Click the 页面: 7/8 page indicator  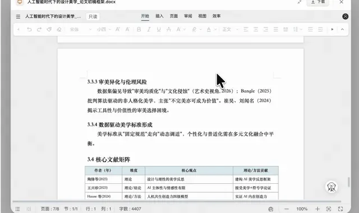tap(50, 209)
